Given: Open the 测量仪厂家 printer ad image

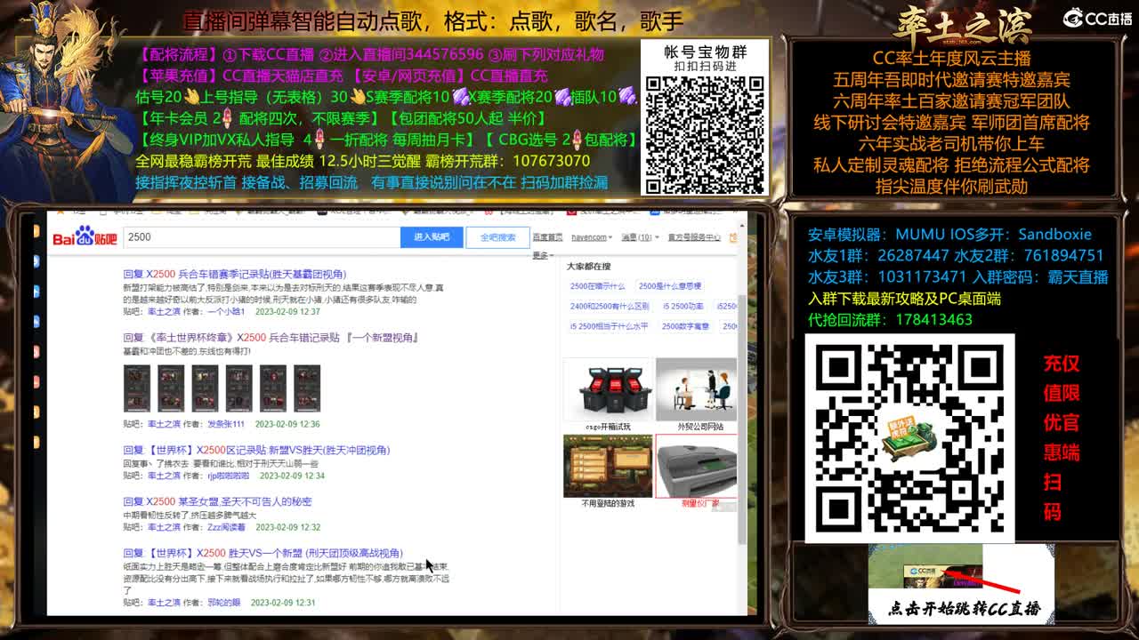Looking at the screenshot, I should click(696, 466).
